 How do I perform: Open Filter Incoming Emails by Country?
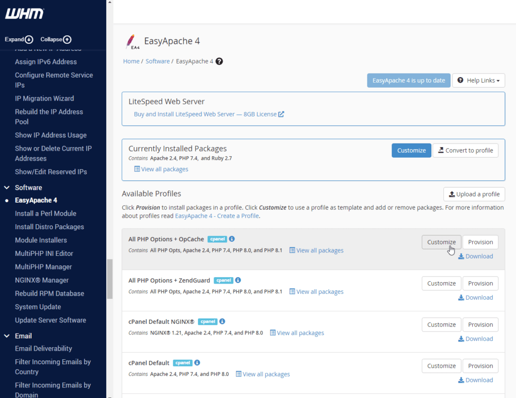coord(52,367)
